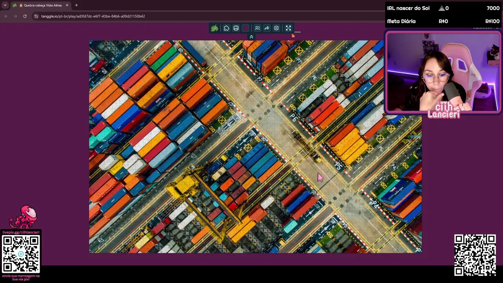Enter fullscreen mode in the puzzle toolbar
The width and height of the screenshot is (503, 283).
(288, 28)
